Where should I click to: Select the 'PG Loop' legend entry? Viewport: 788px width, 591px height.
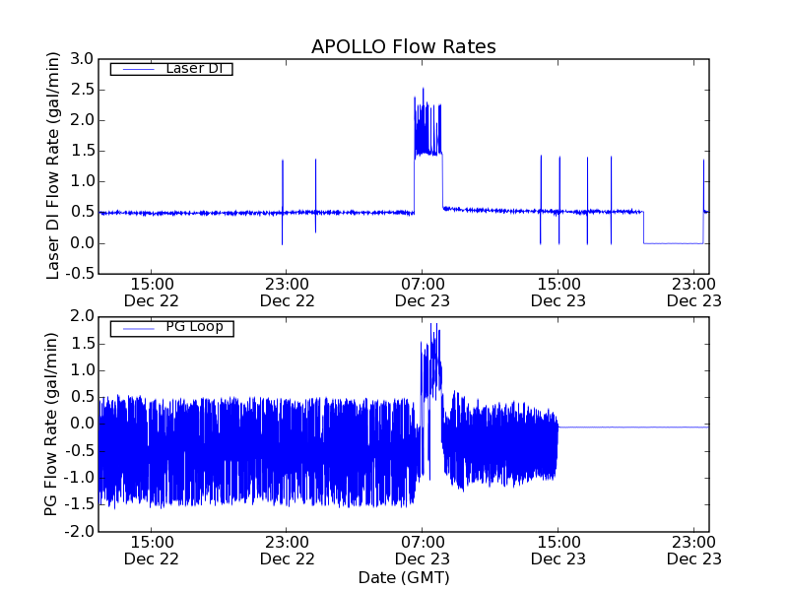click(x=171, y=328)
